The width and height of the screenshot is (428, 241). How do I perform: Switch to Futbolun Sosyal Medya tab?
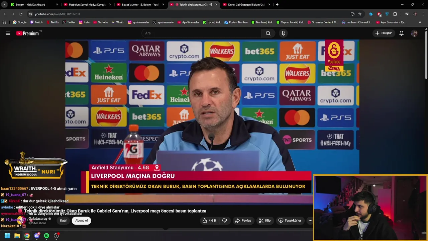point(88,5)
